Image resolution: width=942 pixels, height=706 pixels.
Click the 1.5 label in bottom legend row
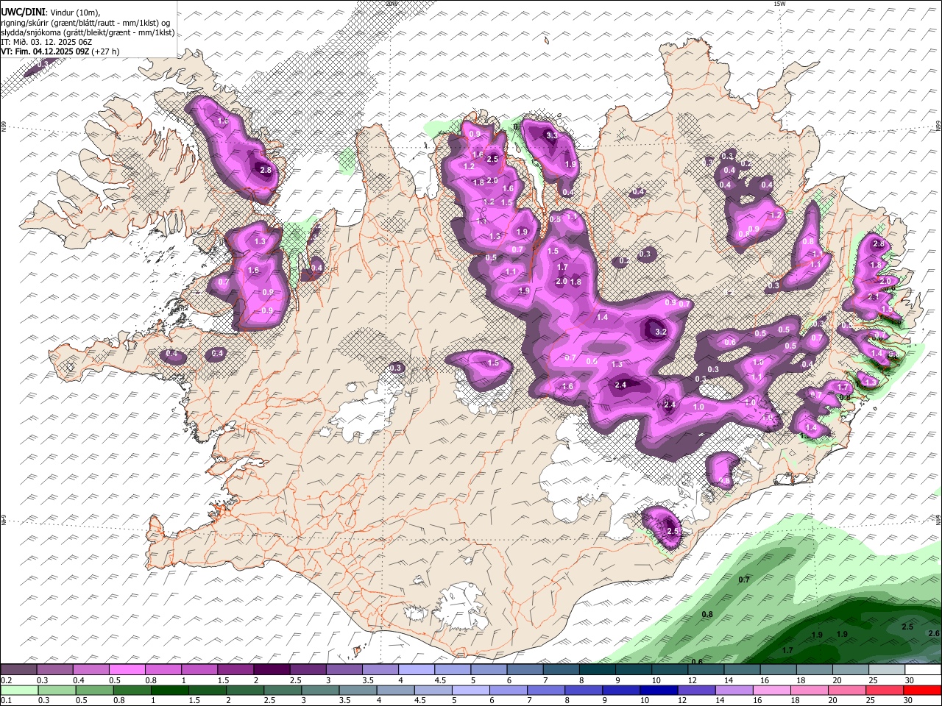click(x=194, y=701)
